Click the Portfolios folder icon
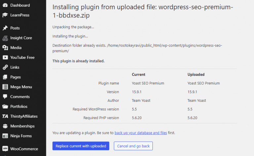This screenshot has height=156, width=254. [5, 106]
